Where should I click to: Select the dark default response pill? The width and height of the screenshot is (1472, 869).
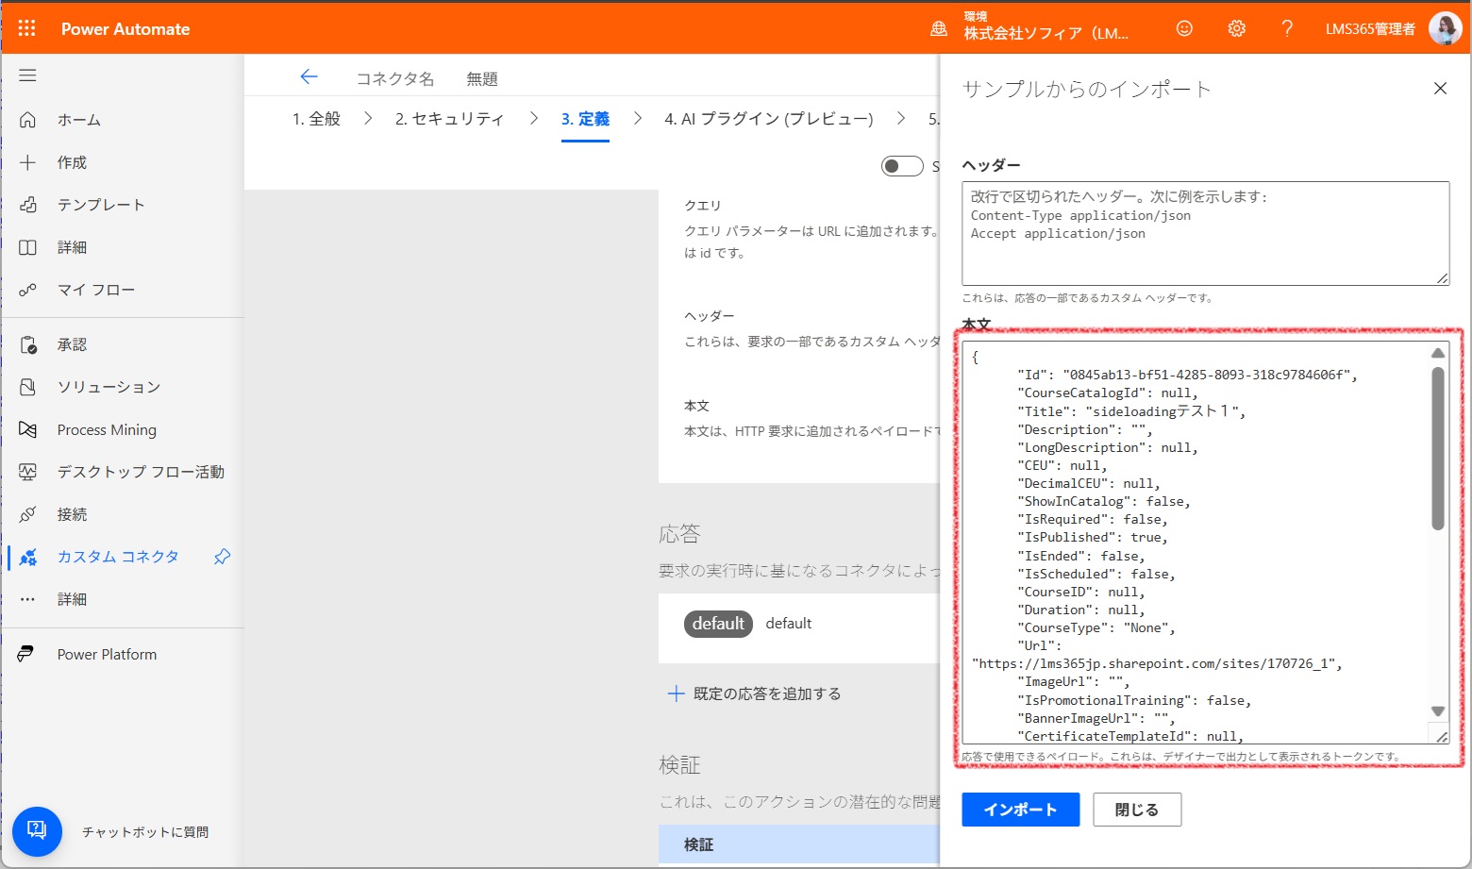point(718,624)
